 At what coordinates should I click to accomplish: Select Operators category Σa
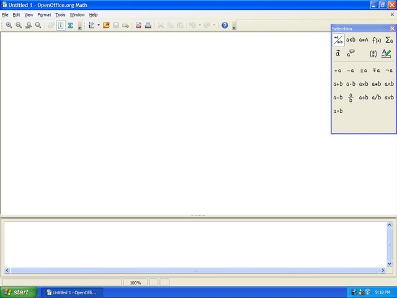pos(389,40)
